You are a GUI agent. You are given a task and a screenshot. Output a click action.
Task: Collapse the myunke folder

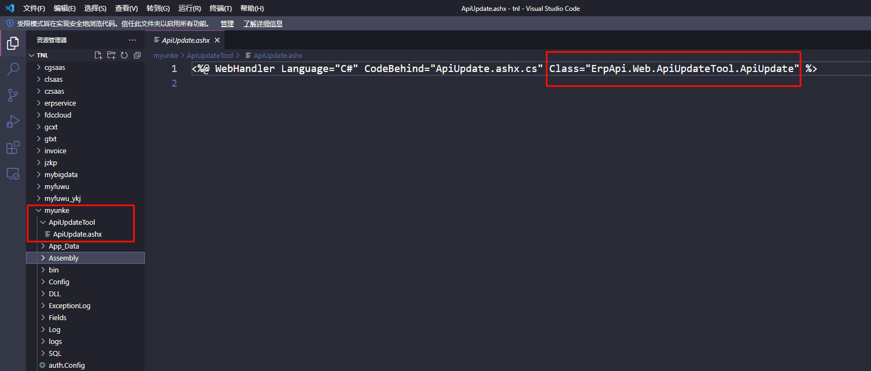56,211
